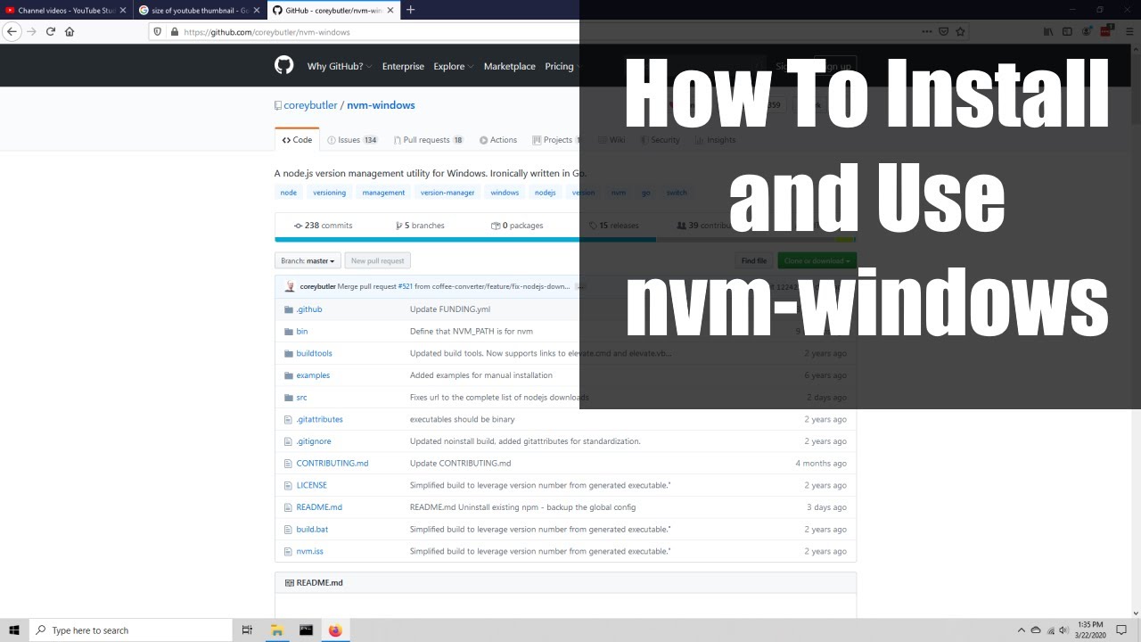Open the build.bat file
Image resolution: width=1141 pixels, height=642 pixels.
click(x=312, y=530)
